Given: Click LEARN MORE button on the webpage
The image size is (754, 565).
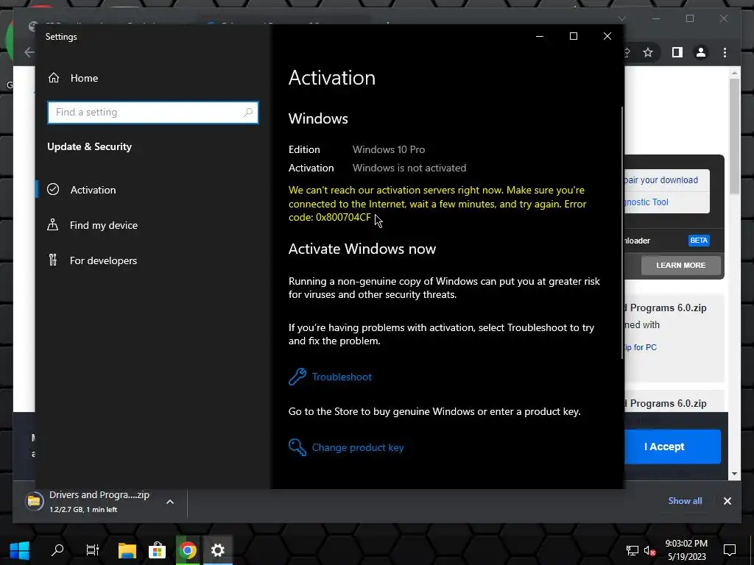Looking at the screenshot, I should (680, 265).
